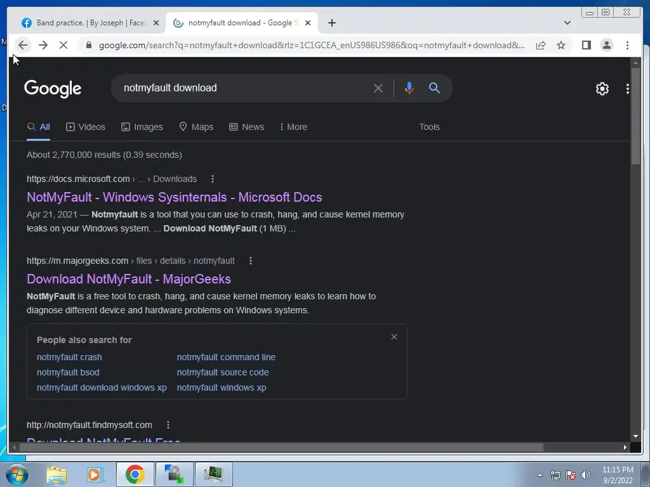Screen dimensions: 650x487
Task: Search for notmyfault source code
Action: [x=223, y=373]
